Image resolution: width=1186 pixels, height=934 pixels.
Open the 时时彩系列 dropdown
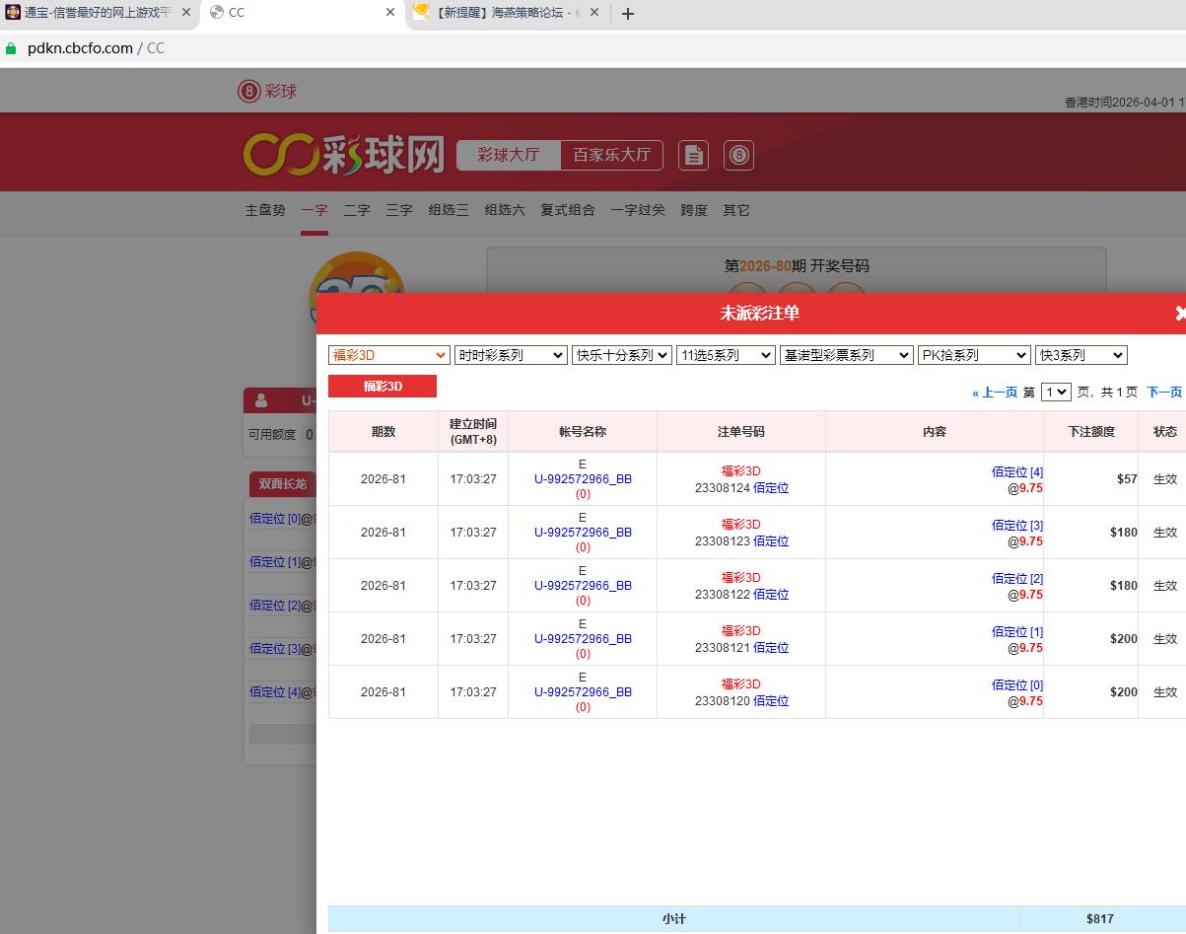510,355
